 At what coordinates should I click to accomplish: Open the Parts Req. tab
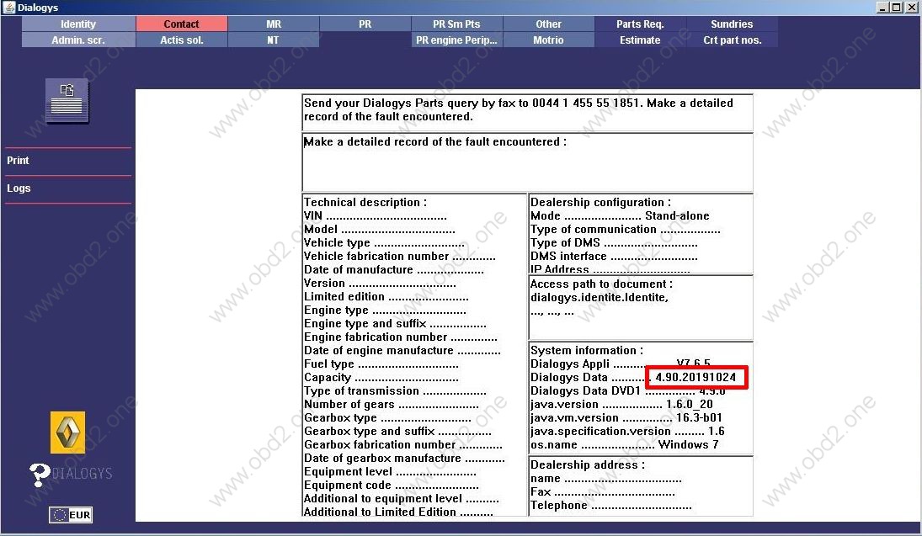point(640,24)
